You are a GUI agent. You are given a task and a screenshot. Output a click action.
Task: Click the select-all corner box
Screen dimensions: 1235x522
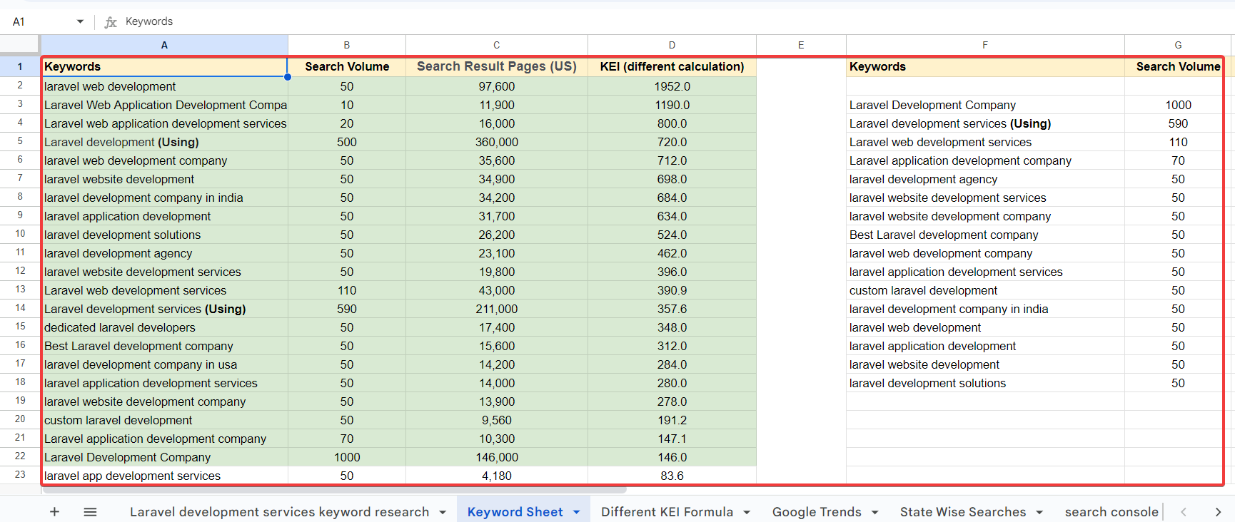(x=20, y=45)
